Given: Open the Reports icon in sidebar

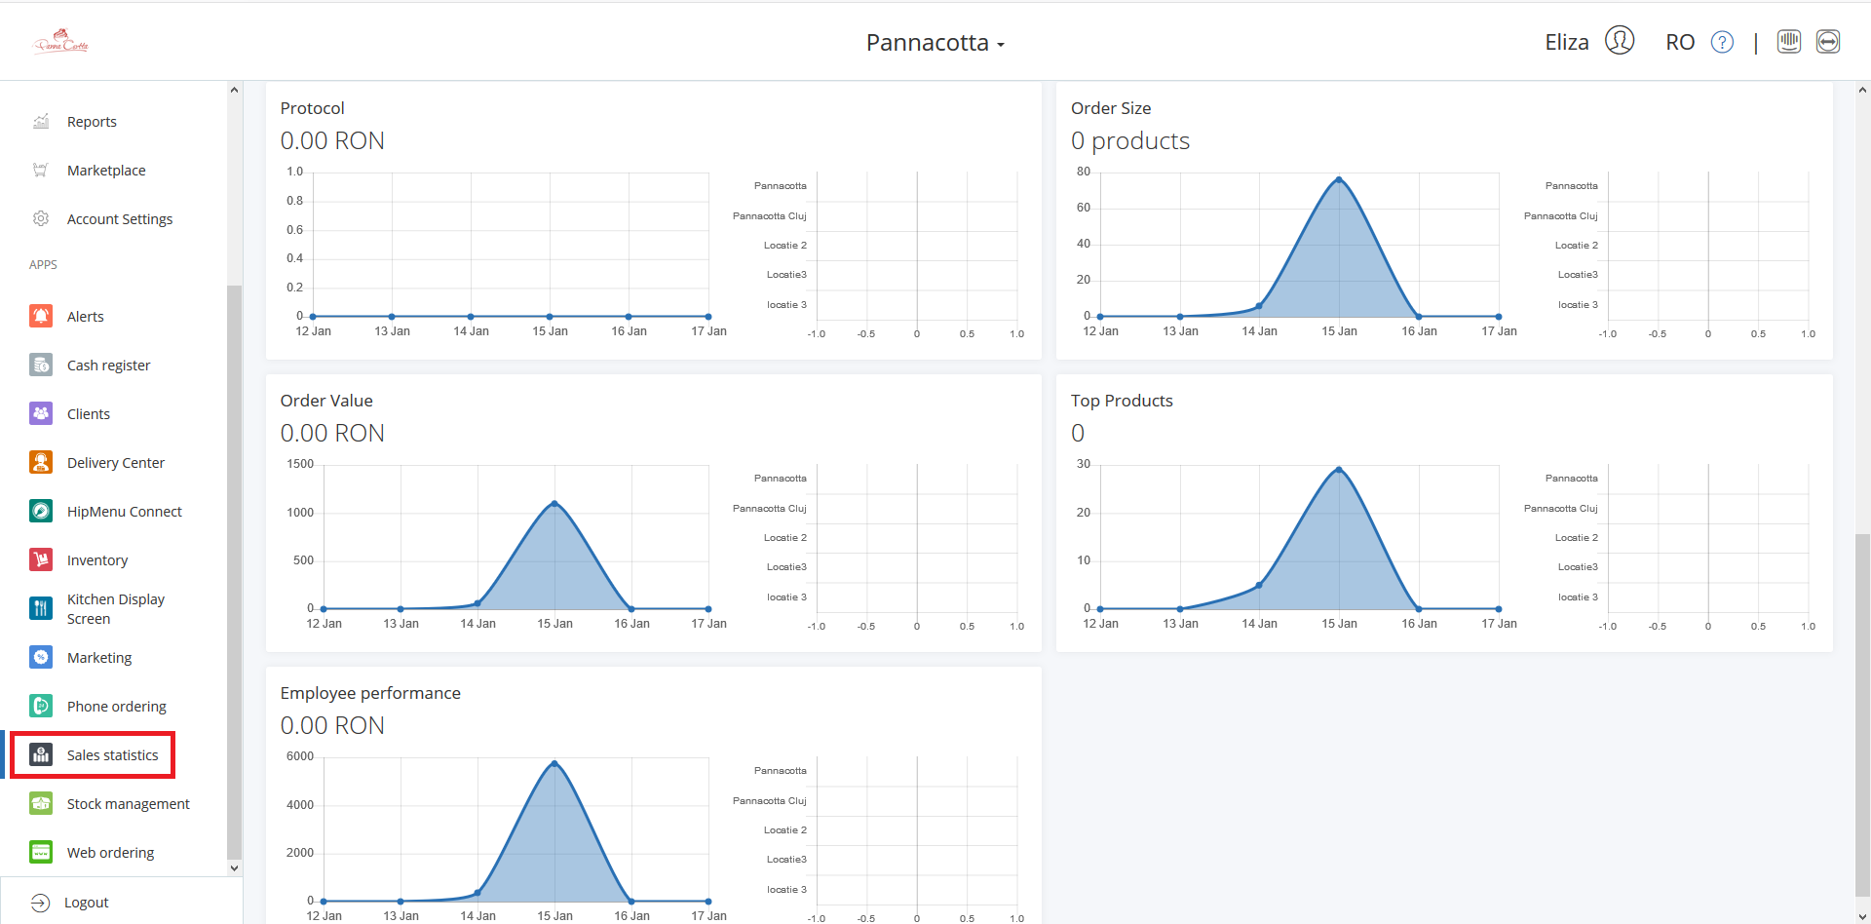Looking at the screenshot, I should pos(41,122).
